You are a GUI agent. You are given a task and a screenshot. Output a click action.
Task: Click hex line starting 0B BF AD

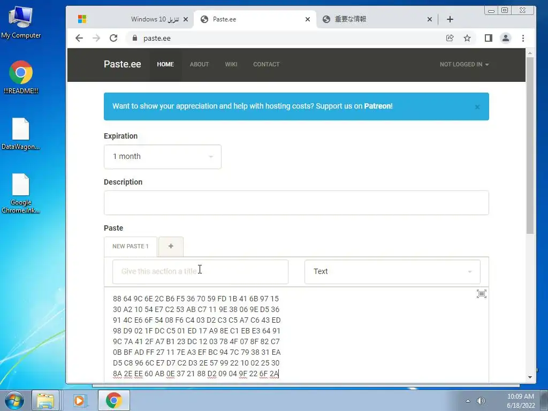197,352
